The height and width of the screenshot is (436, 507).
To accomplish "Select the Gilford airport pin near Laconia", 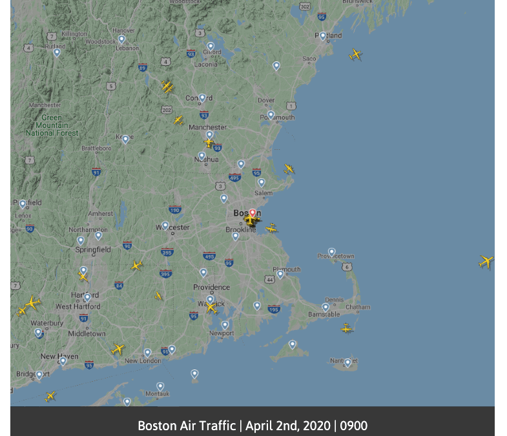I will coord(211,47).
